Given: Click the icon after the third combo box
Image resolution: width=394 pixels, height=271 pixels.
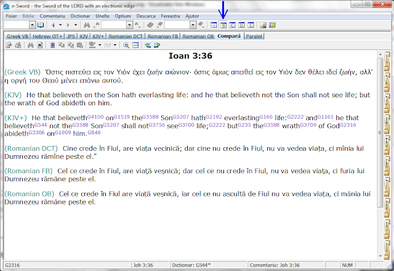Looking at the screenshot, I should pos(201,25).
